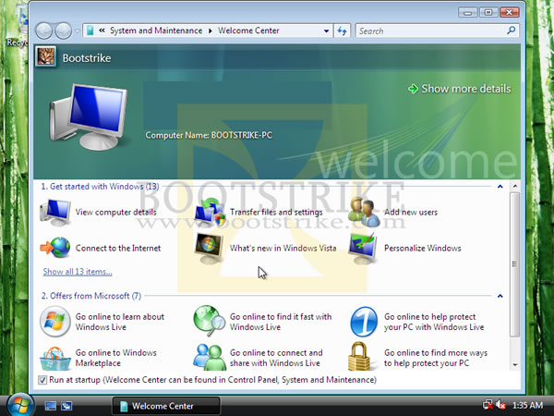Open the arrow after System and Maintenance breadcrumb
554x416 pixels.
coord(211,31)
